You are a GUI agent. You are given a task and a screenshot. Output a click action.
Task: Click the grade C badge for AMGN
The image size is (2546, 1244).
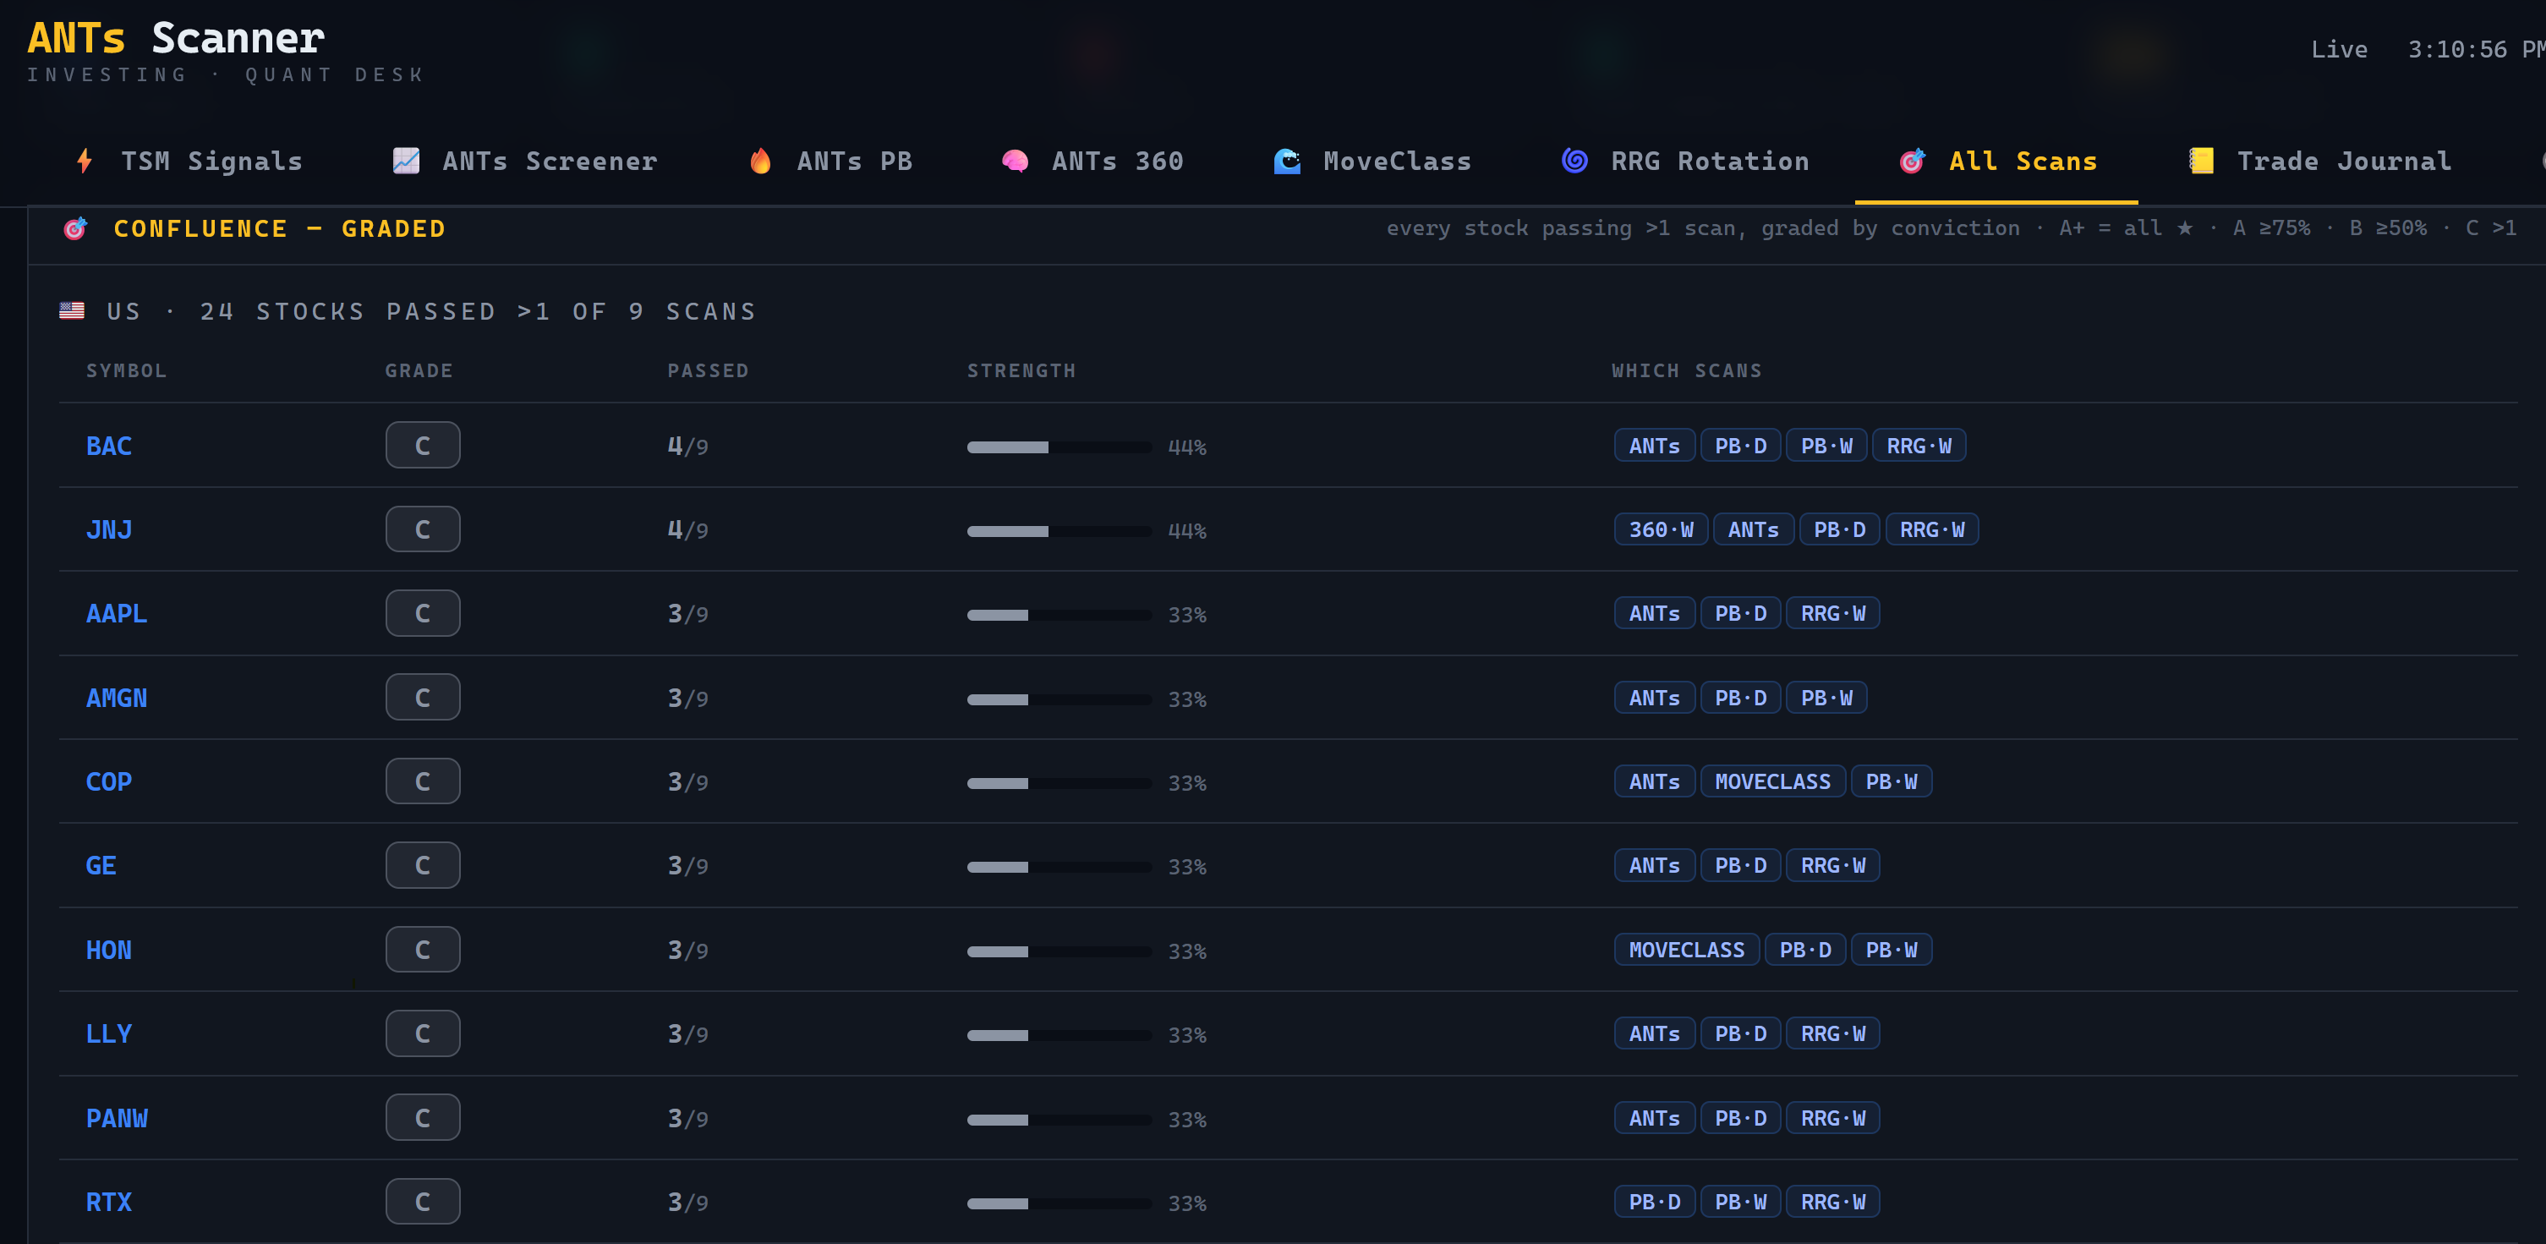click(423, 697)
